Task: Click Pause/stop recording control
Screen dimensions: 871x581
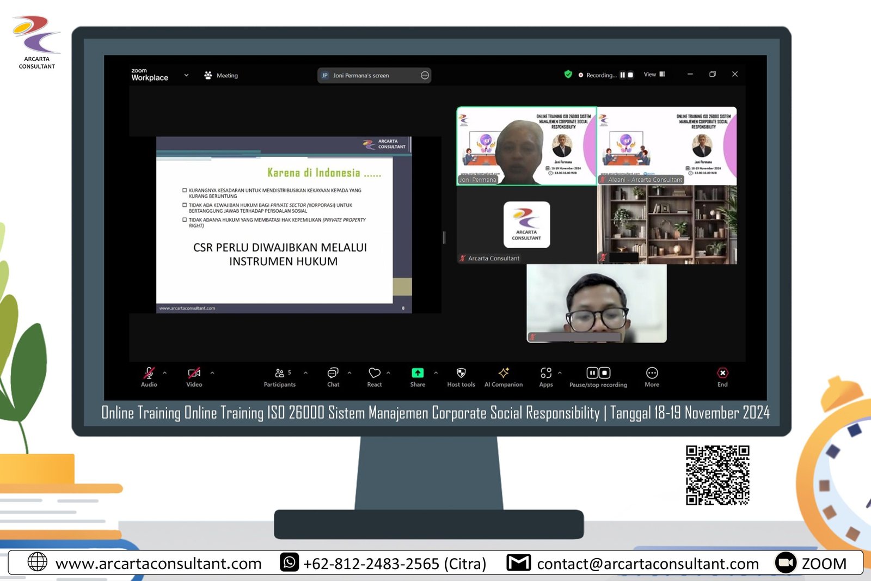Action: 598,374
